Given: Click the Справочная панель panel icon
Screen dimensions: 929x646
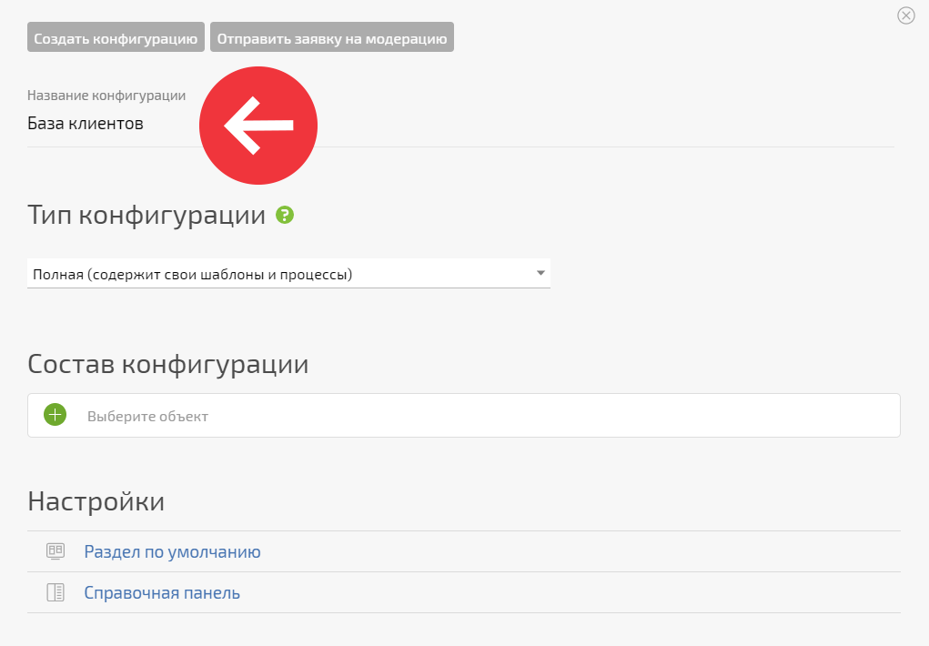Looking at the screenshot, I should coord(56,592).
